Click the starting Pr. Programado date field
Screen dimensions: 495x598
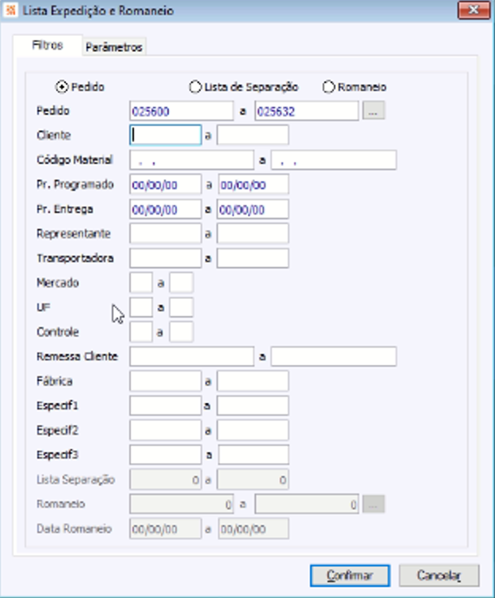tap(165, 184)
